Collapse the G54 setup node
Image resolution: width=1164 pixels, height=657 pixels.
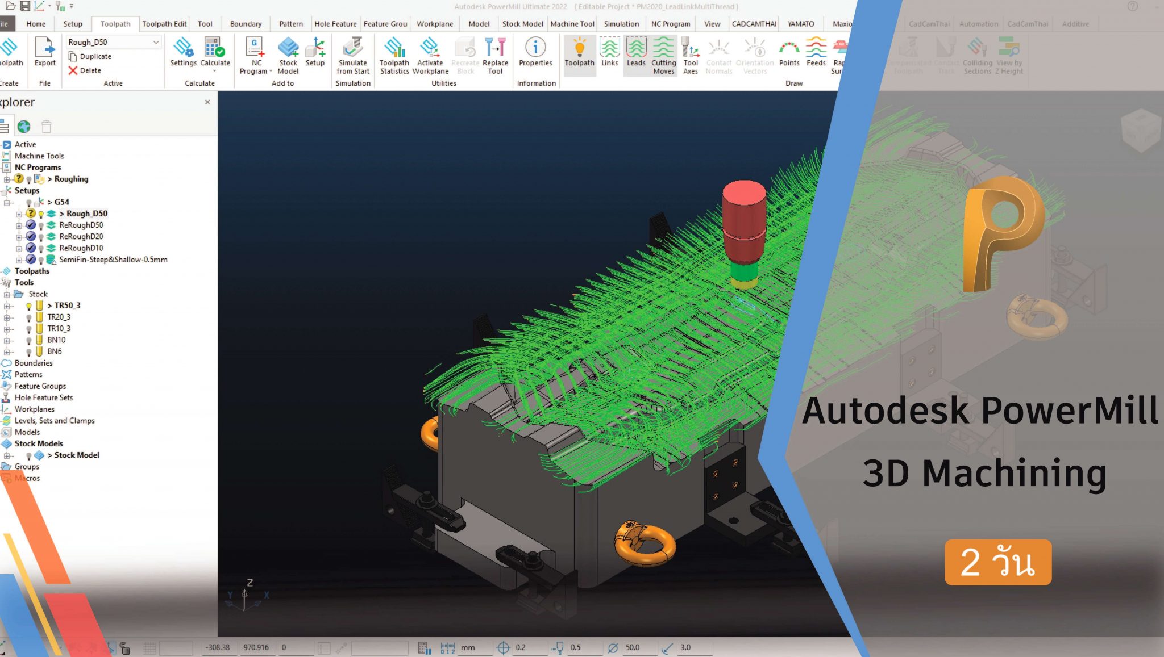(x=6, y=202)
